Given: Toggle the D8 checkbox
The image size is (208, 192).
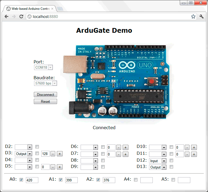Looking at the screenshot, I should [103, 161].
